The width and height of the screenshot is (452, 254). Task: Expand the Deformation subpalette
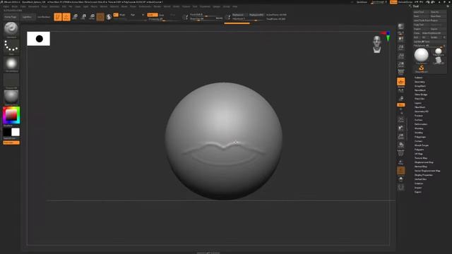(421, 124)
